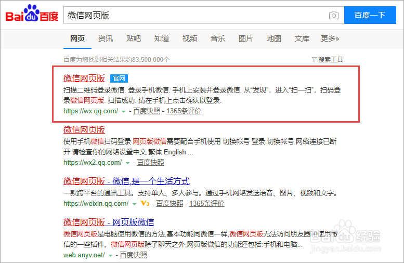Click snippet text 扫描二维码登录微信

94,90
